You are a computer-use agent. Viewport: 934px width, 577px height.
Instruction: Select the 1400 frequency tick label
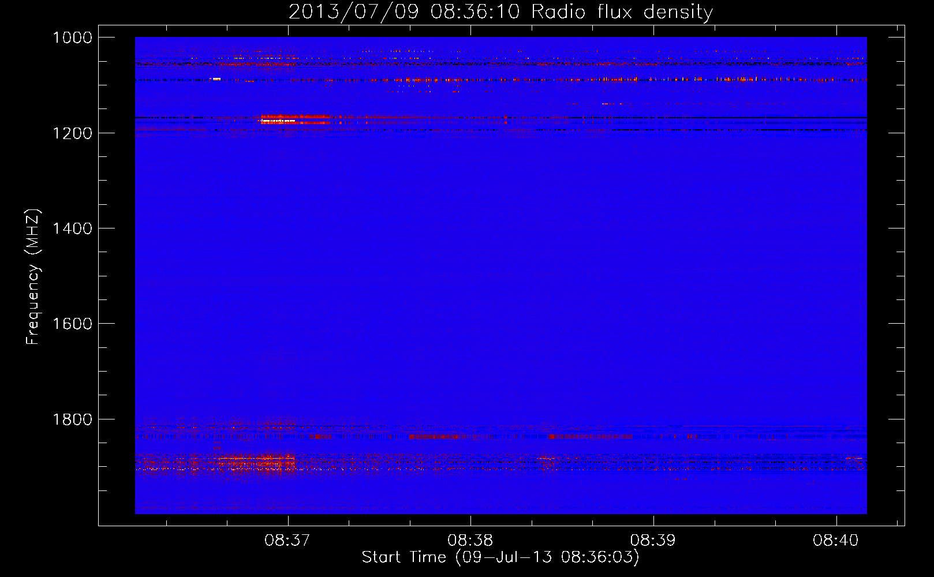(x=72, y=228)
